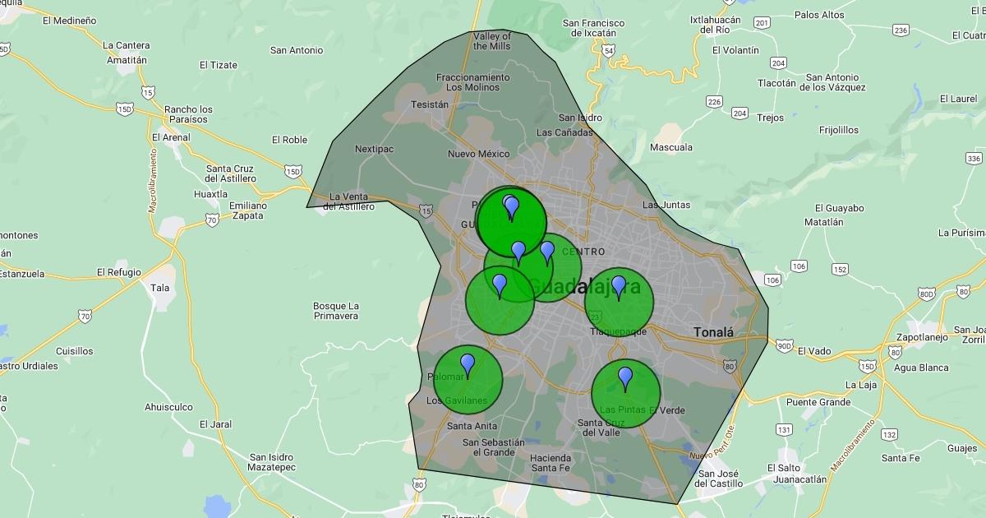This screenshot has width=986, height=518.
Task: Click the 152 highway shield
Action: coord(840,269)
